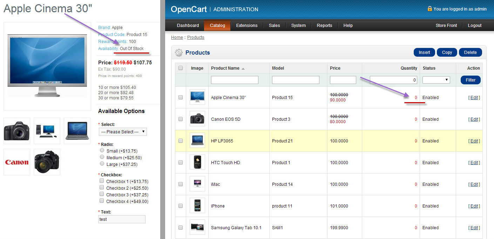The width and height of the screenshot is (494, 239).
Task: Edit the Canon EOS 5D product
Action: pyautogui.click(x=474, y=119)
